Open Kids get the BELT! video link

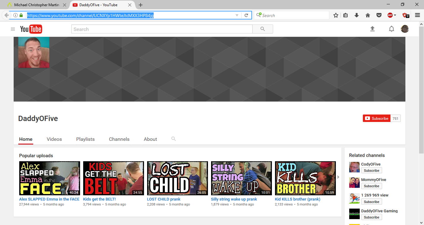click(x=99, y=199)
